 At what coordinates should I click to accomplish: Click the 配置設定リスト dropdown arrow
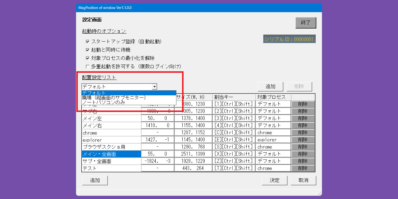[154, 87]
